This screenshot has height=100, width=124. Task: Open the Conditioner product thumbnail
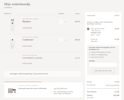13,43
